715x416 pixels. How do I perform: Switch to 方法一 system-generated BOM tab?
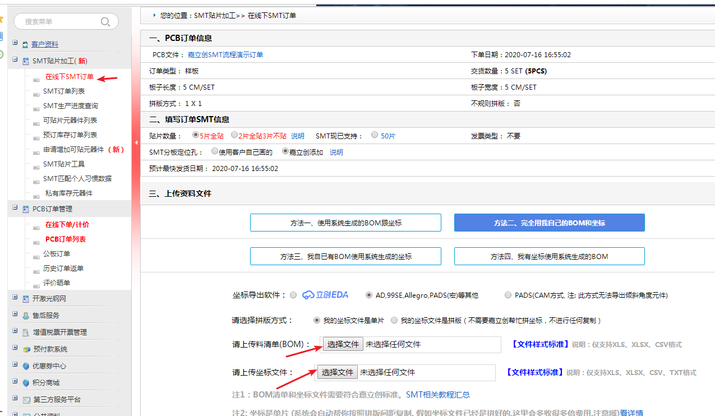[345, 223]
